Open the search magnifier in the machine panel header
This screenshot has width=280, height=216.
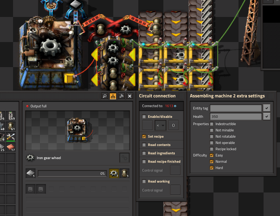(x=105, y=96)
